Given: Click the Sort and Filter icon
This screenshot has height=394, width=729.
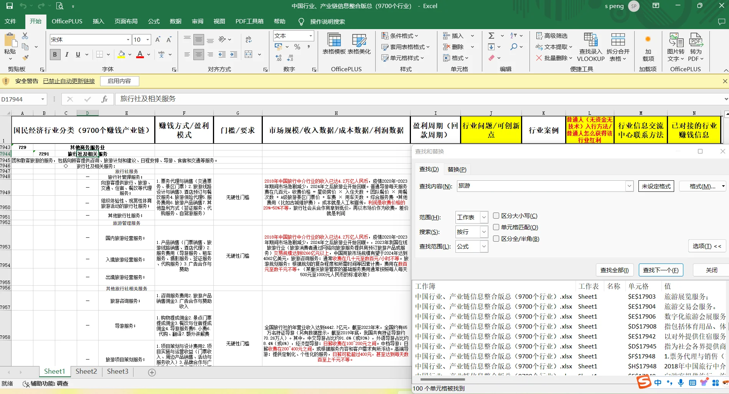Looking at the screenshot, I should [514, 36].
